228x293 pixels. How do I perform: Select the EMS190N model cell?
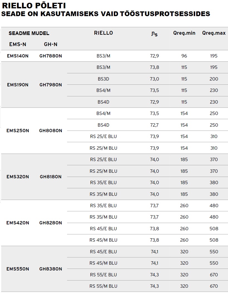point(18,85)
